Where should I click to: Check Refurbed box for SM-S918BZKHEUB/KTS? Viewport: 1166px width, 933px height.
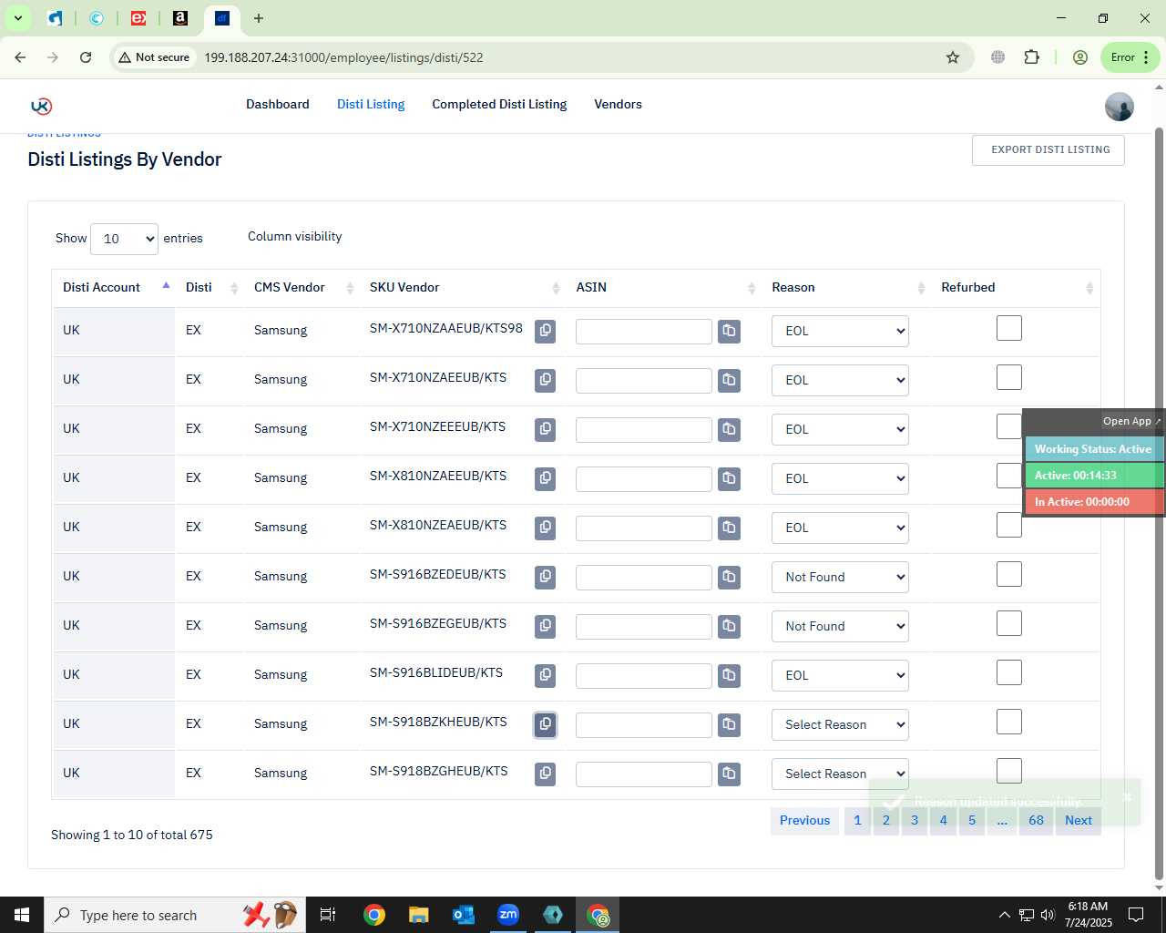pyautogui.click(x=1009, y=722)
